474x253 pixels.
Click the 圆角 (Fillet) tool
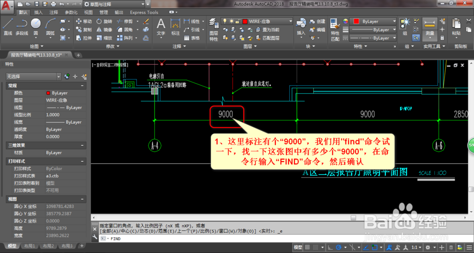coord(125,30)
